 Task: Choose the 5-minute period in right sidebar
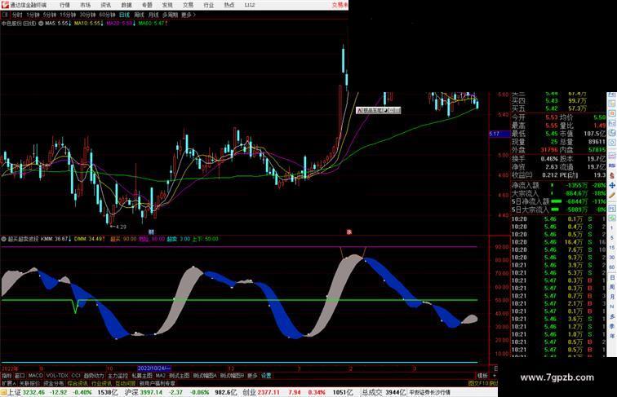611,238
